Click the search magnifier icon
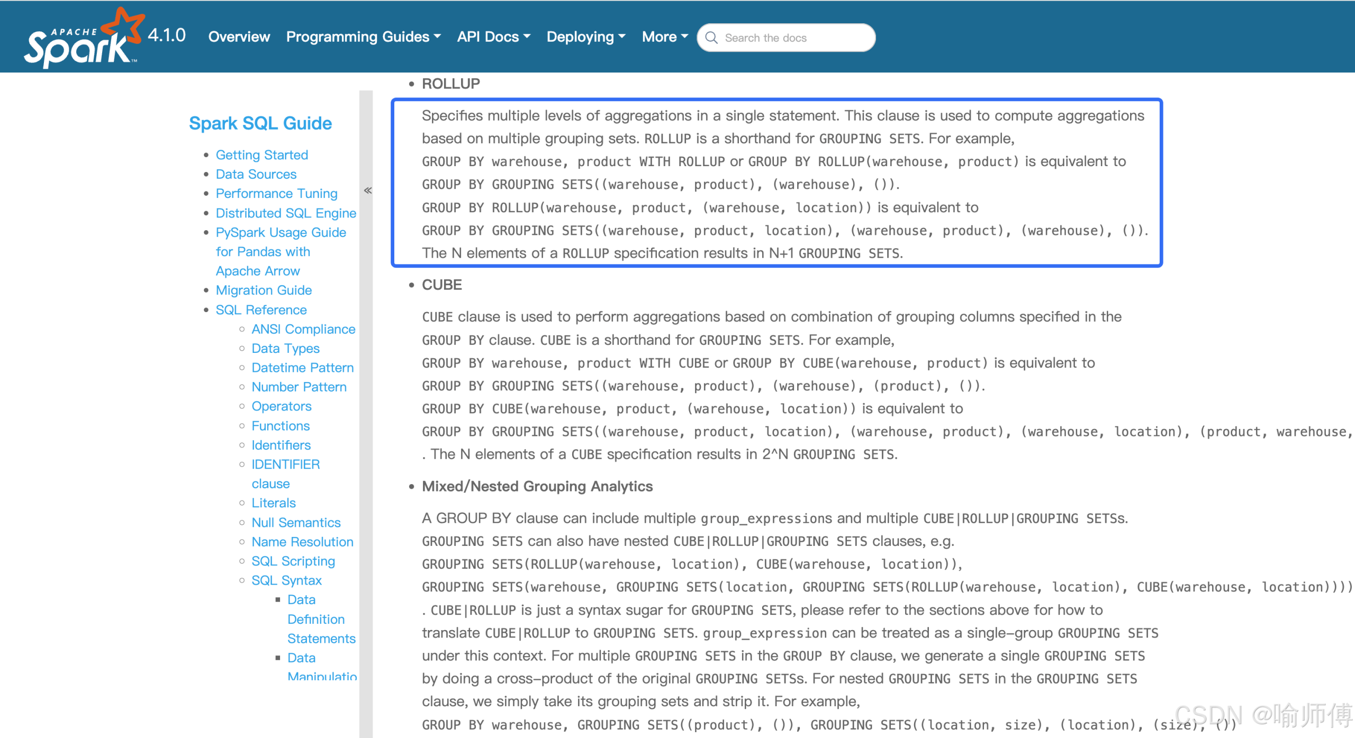 (x=711, y=38)
